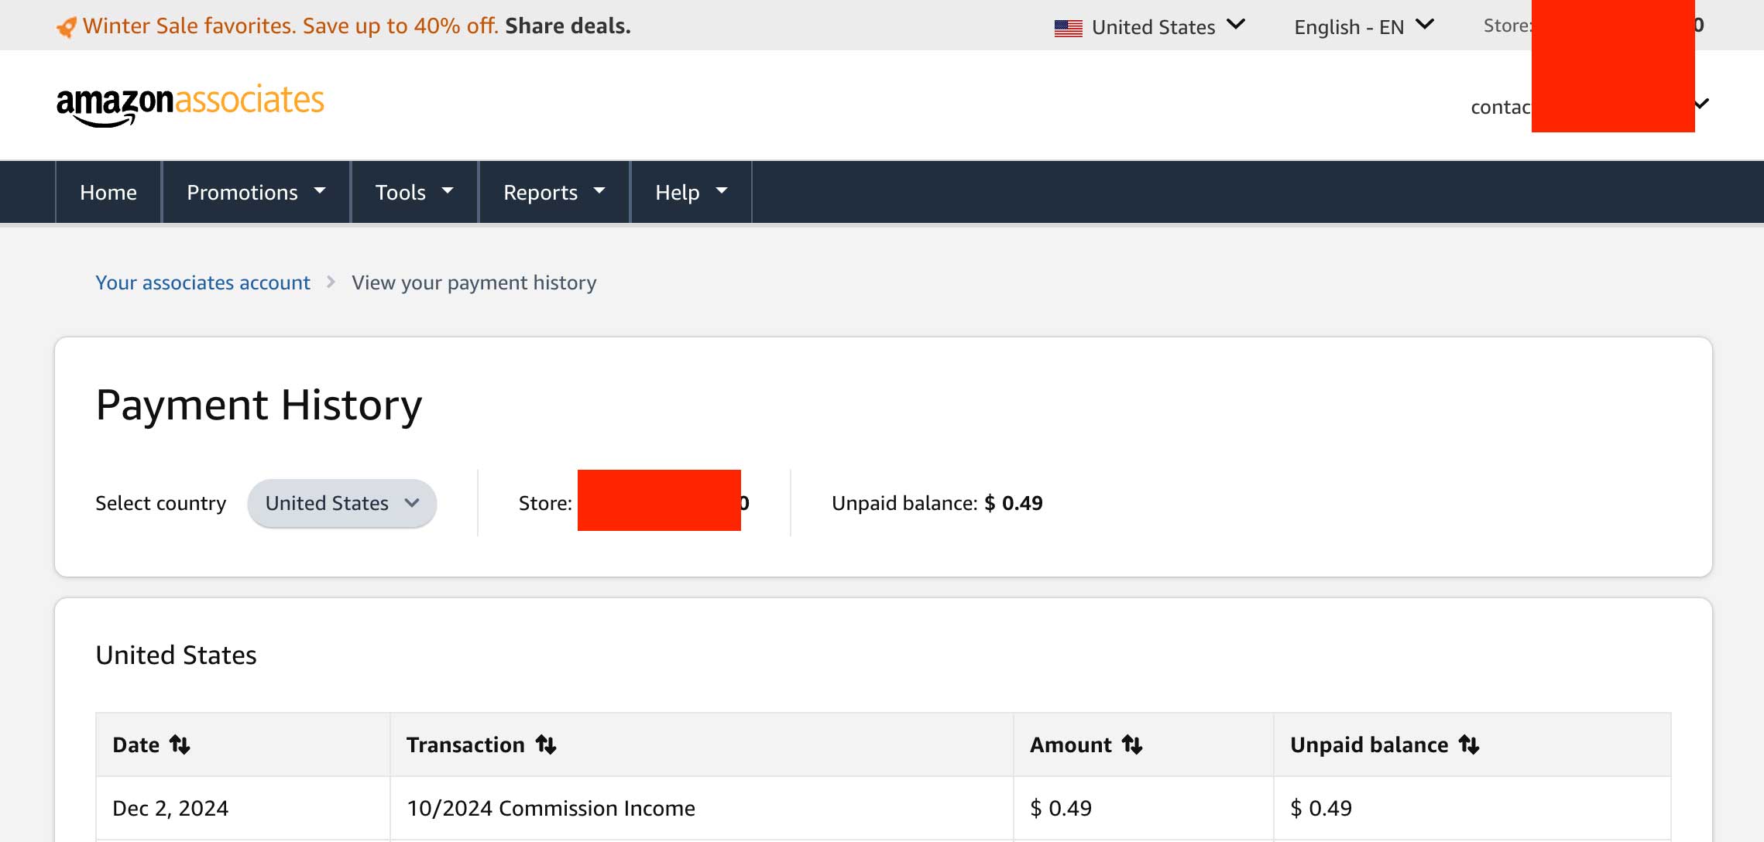
Task: Click the Your associates account breadcrumb link
Action: pos(203,282)
